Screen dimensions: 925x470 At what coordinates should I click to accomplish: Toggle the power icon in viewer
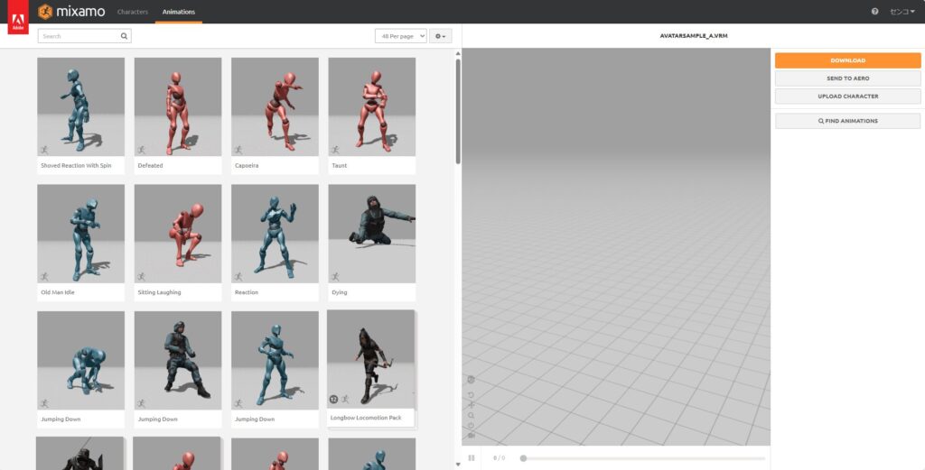click(471, 425)
